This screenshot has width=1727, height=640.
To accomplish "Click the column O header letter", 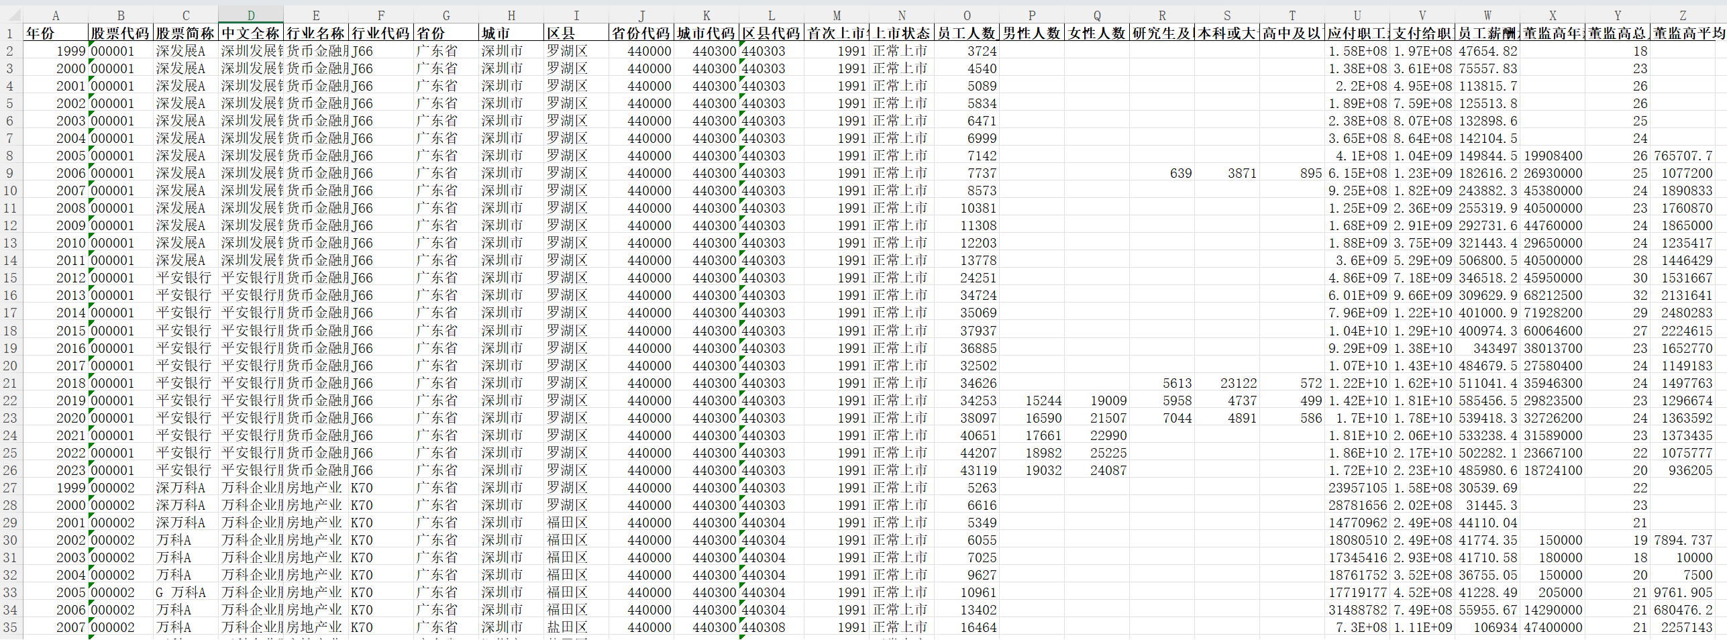I will pyautogui.click(x=967, y=15).
